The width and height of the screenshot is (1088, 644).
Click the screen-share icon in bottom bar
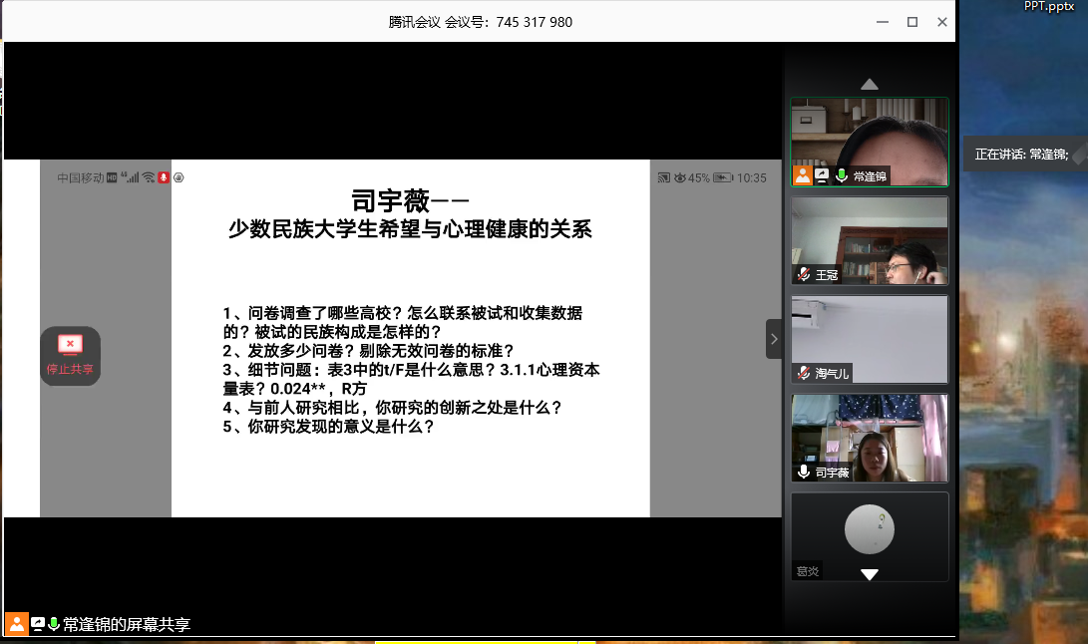coord(37,624)
